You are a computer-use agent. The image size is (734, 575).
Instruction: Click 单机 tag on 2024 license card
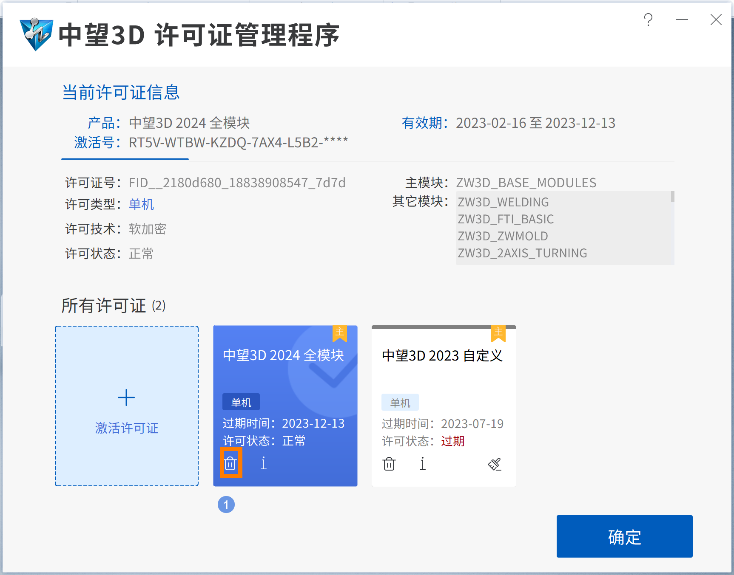coord(241,402)
